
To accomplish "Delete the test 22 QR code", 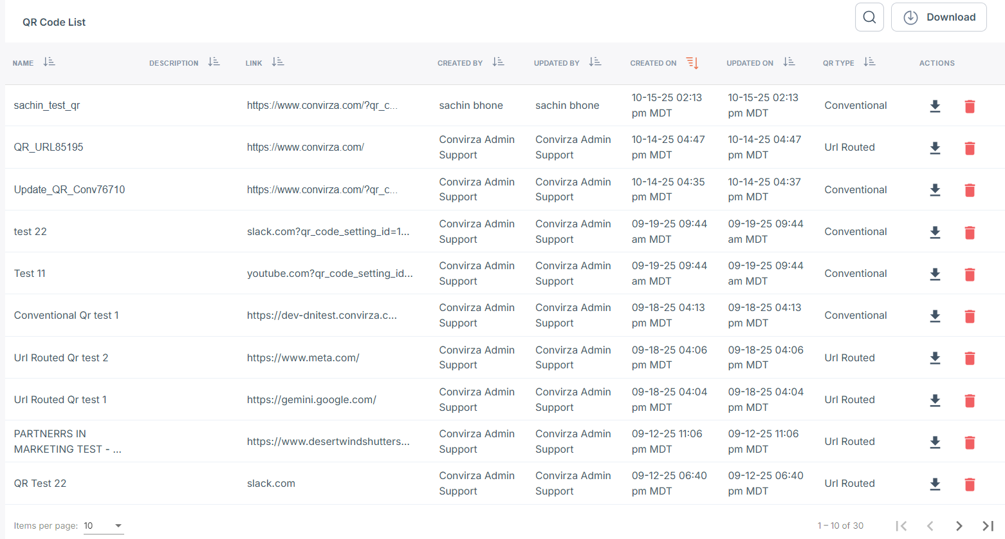I will click(x=970, y=232).
